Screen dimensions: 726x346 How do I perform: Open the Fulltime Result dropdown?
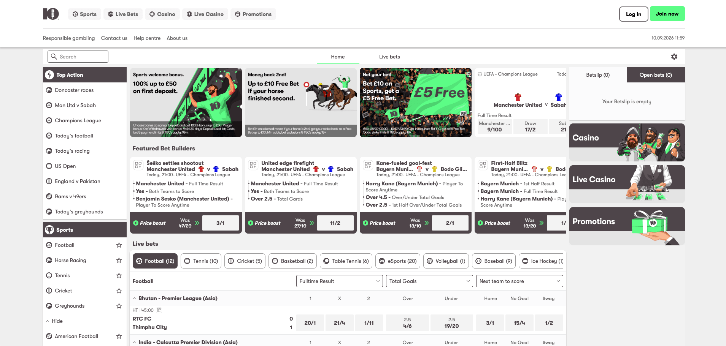point(340,281)
